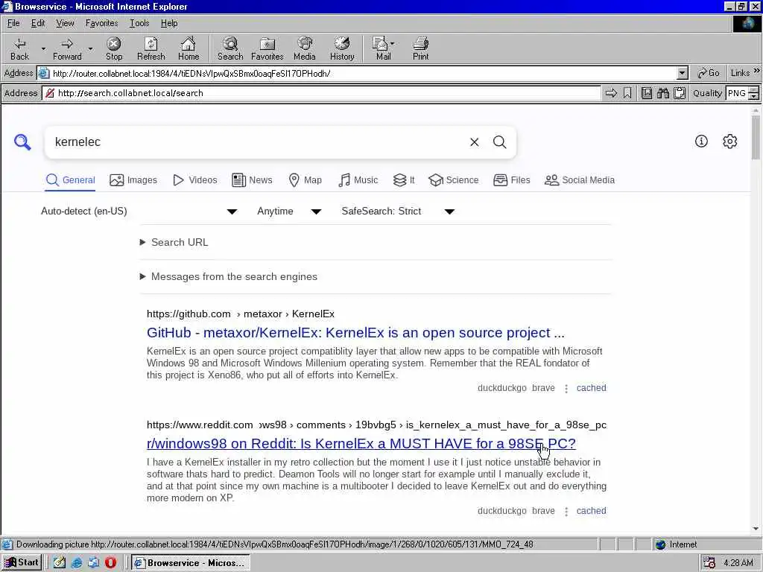Viewport: 763px width, 572px height.
Task: Open Mail button dropdown arrow
Action: (x=392, y=44)
